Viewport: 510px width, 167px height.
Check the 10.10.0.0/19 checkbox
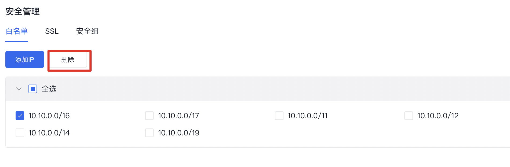tap(149, 133)
